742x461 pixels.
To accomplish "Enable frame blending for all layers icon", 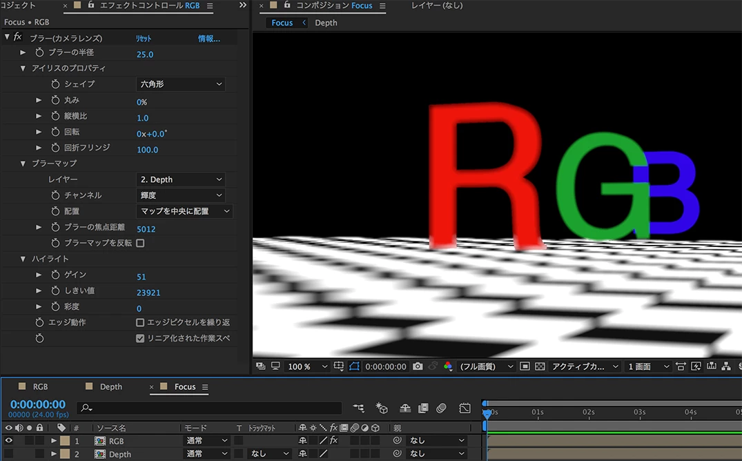I will [424, 408].
